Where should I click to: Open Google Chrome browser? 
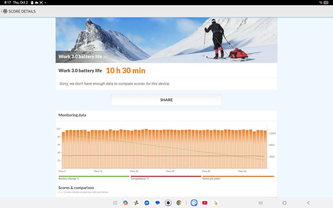(x=179, y=203)
